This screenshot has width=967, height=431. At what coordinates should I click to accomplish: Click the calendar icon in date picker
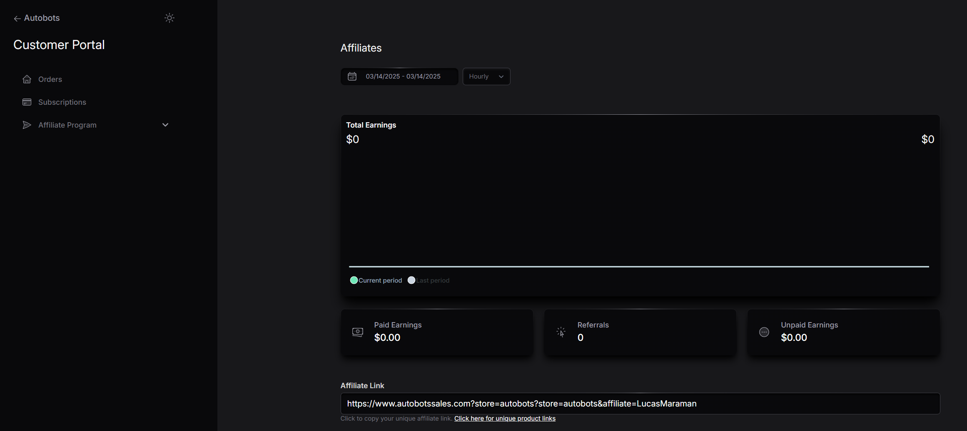point(352,76)
